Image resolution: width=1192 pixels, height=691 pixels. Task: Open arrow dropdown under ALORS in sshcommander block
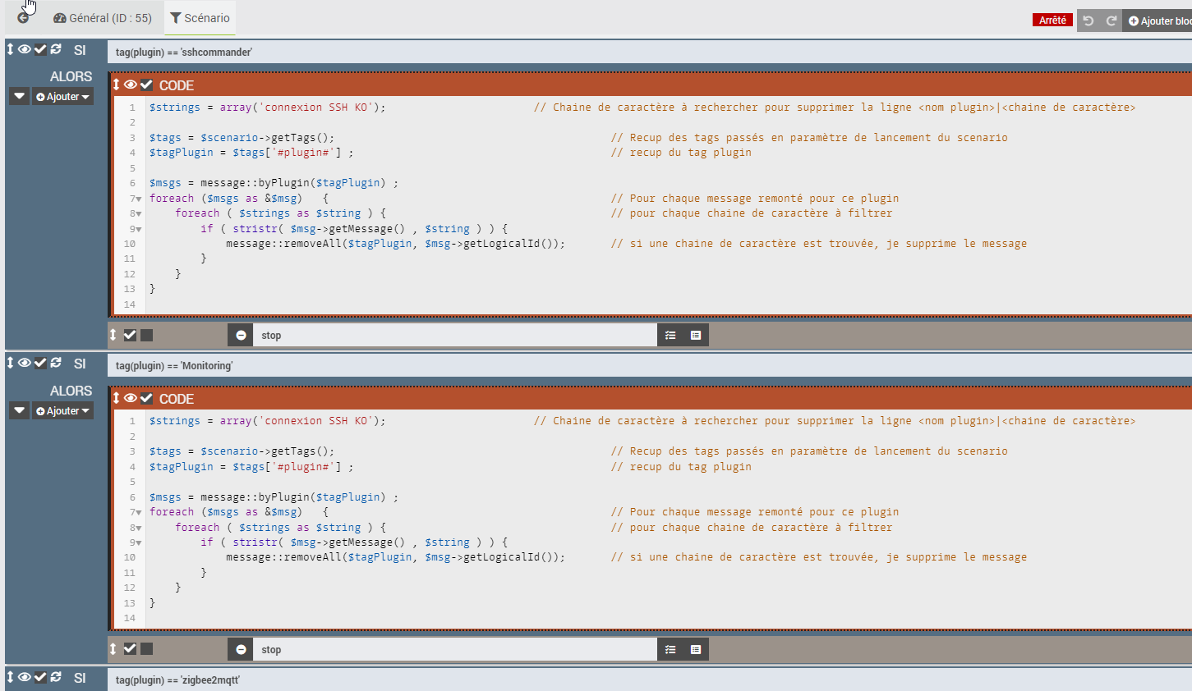pyautogui.click(x=20, y=96)
